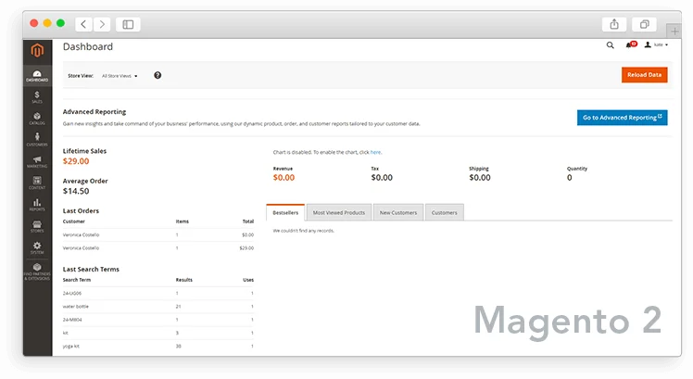Image resolution: width=693 pixels, height=379 pixels.
Task: Select Veronica Costello order with $29.00 total
Action: 158,248
